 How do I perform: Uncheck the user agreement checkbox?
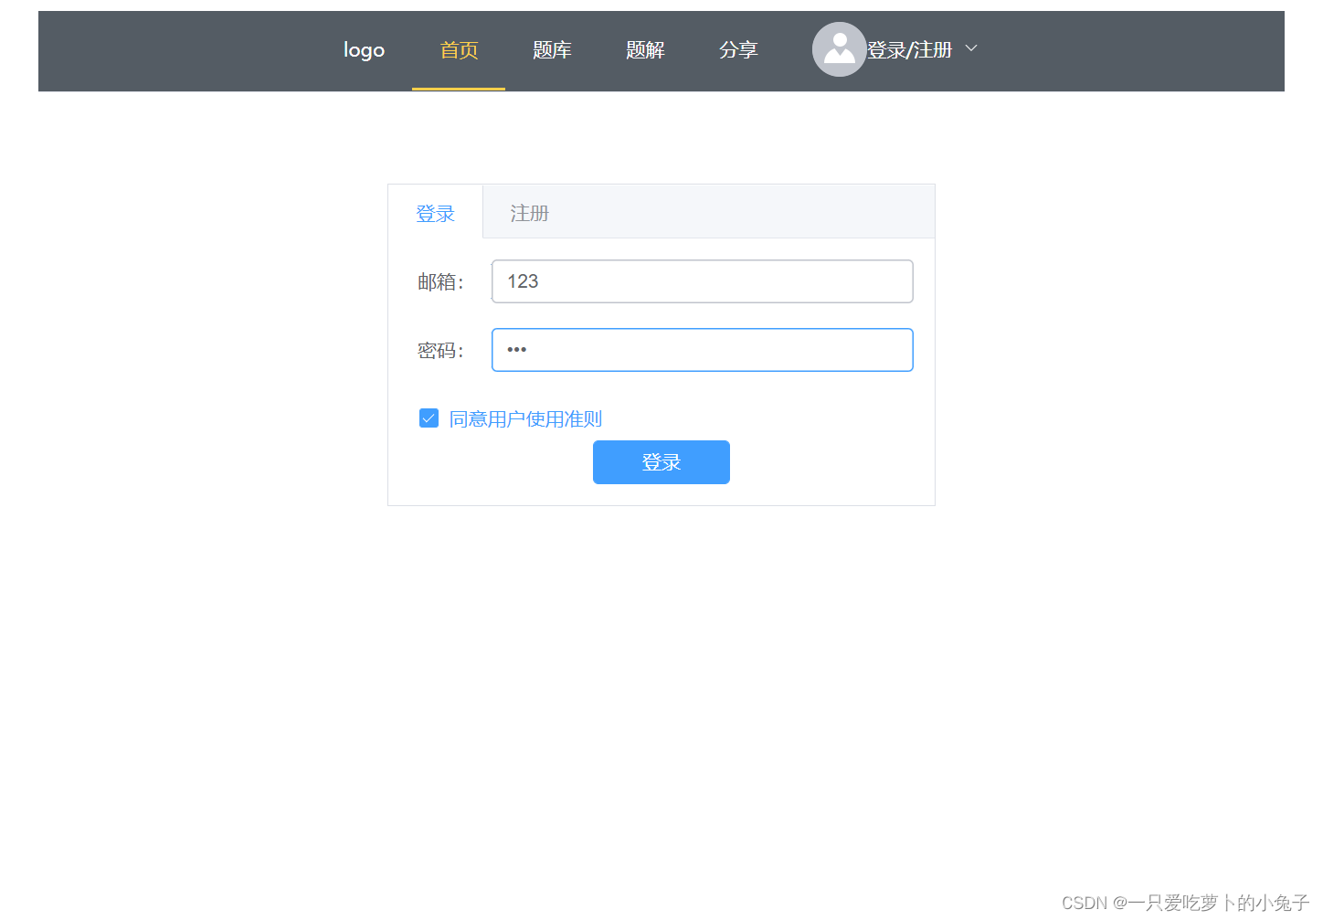coord(429,418)
